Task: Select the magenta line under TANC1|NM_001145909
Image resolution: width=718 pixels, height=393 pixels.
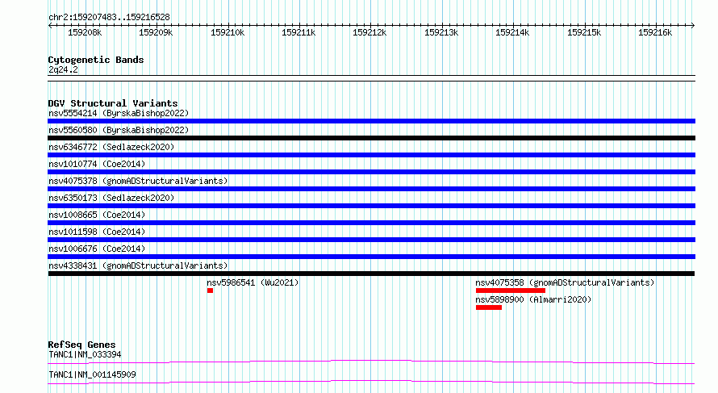Action: click(371, 383)
